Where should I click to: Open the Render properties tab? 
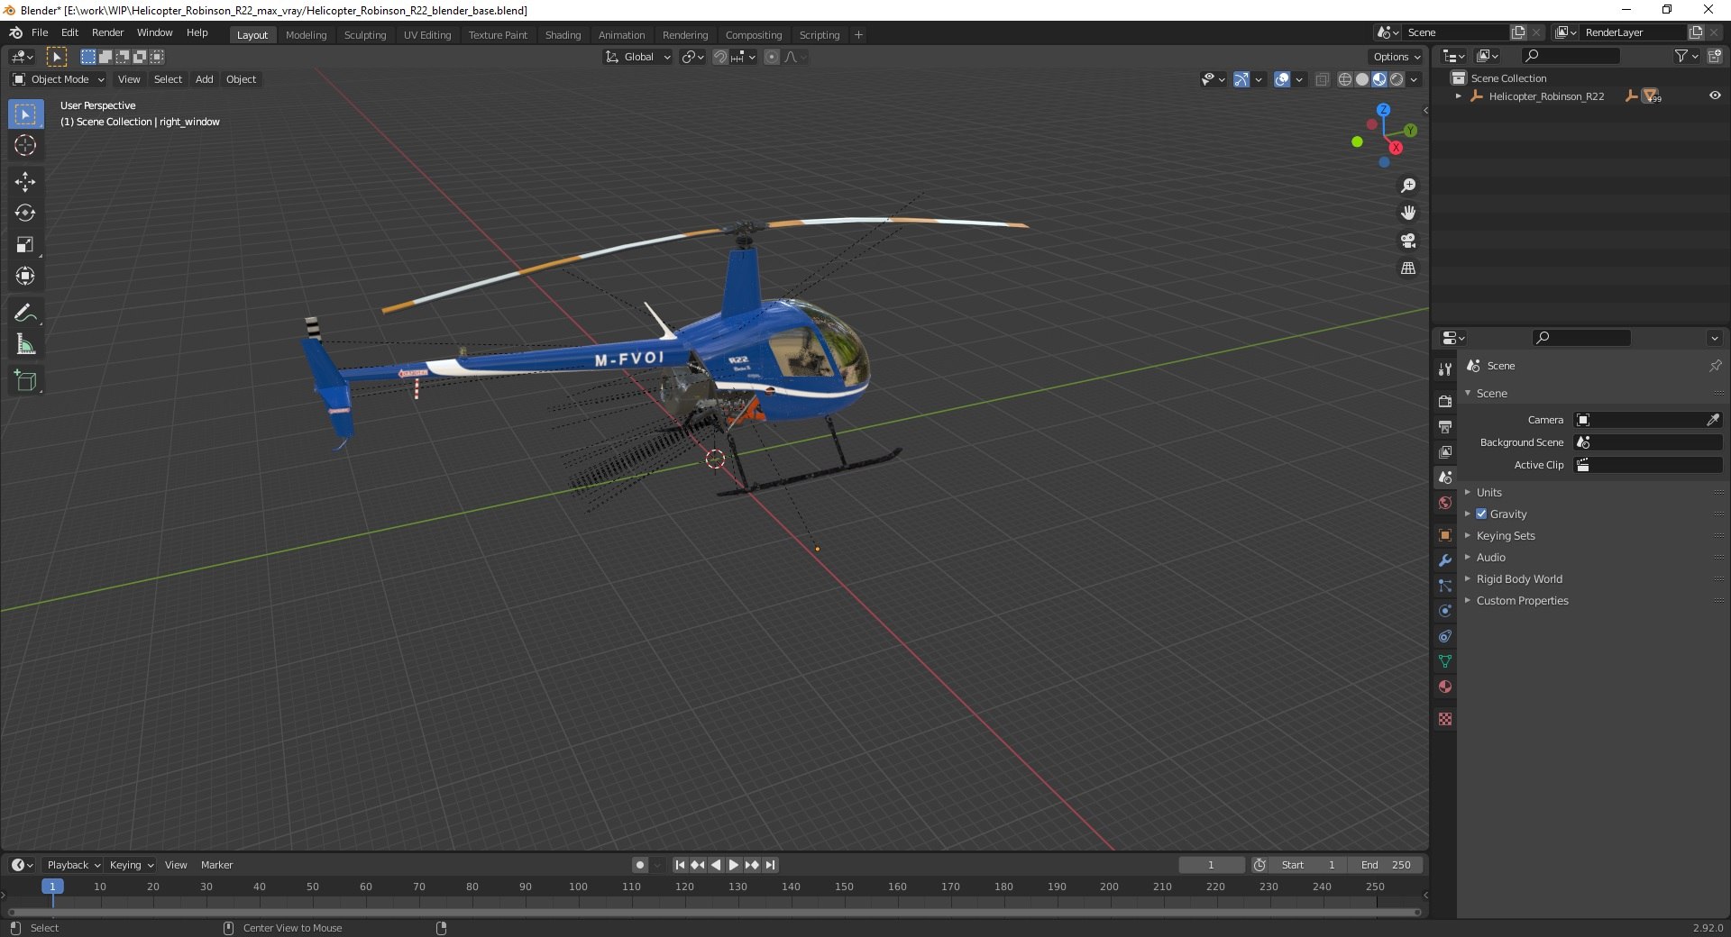[x=1445, y=401]
